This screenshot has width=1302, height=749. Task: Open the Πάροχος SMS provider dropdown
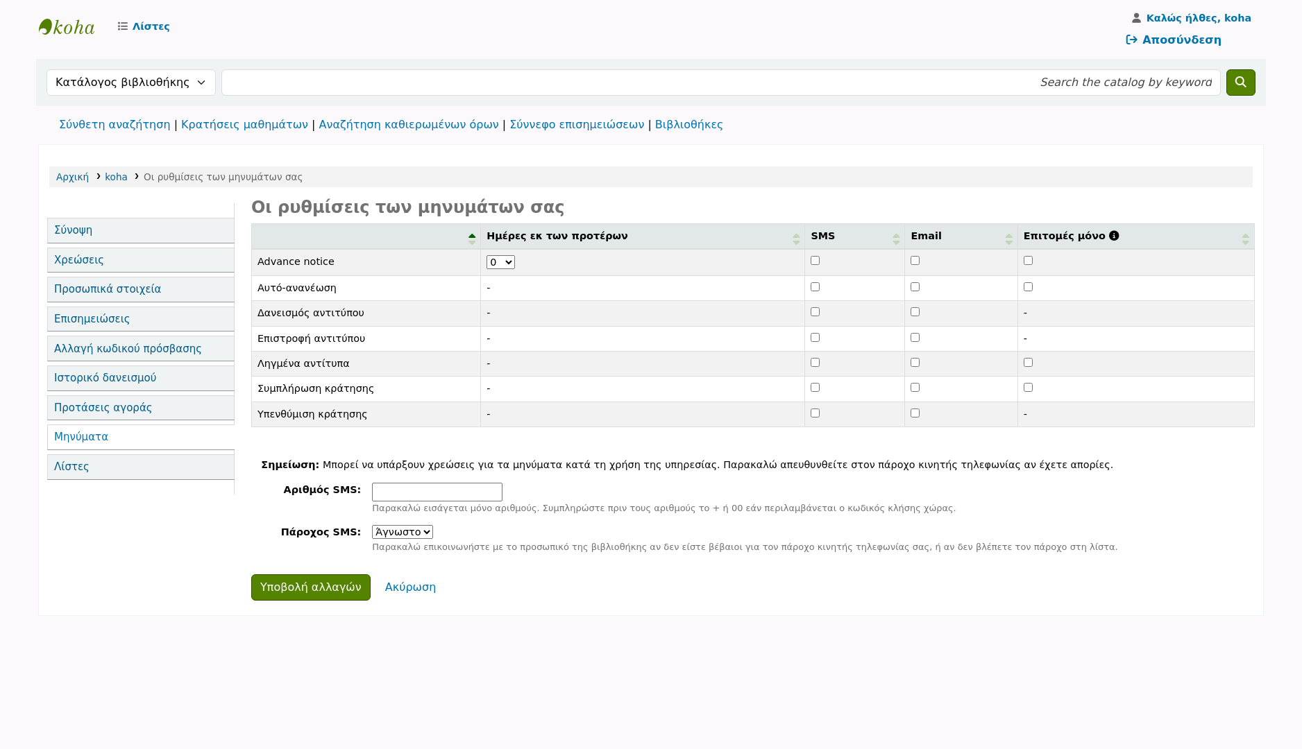[x=403, y=532]
